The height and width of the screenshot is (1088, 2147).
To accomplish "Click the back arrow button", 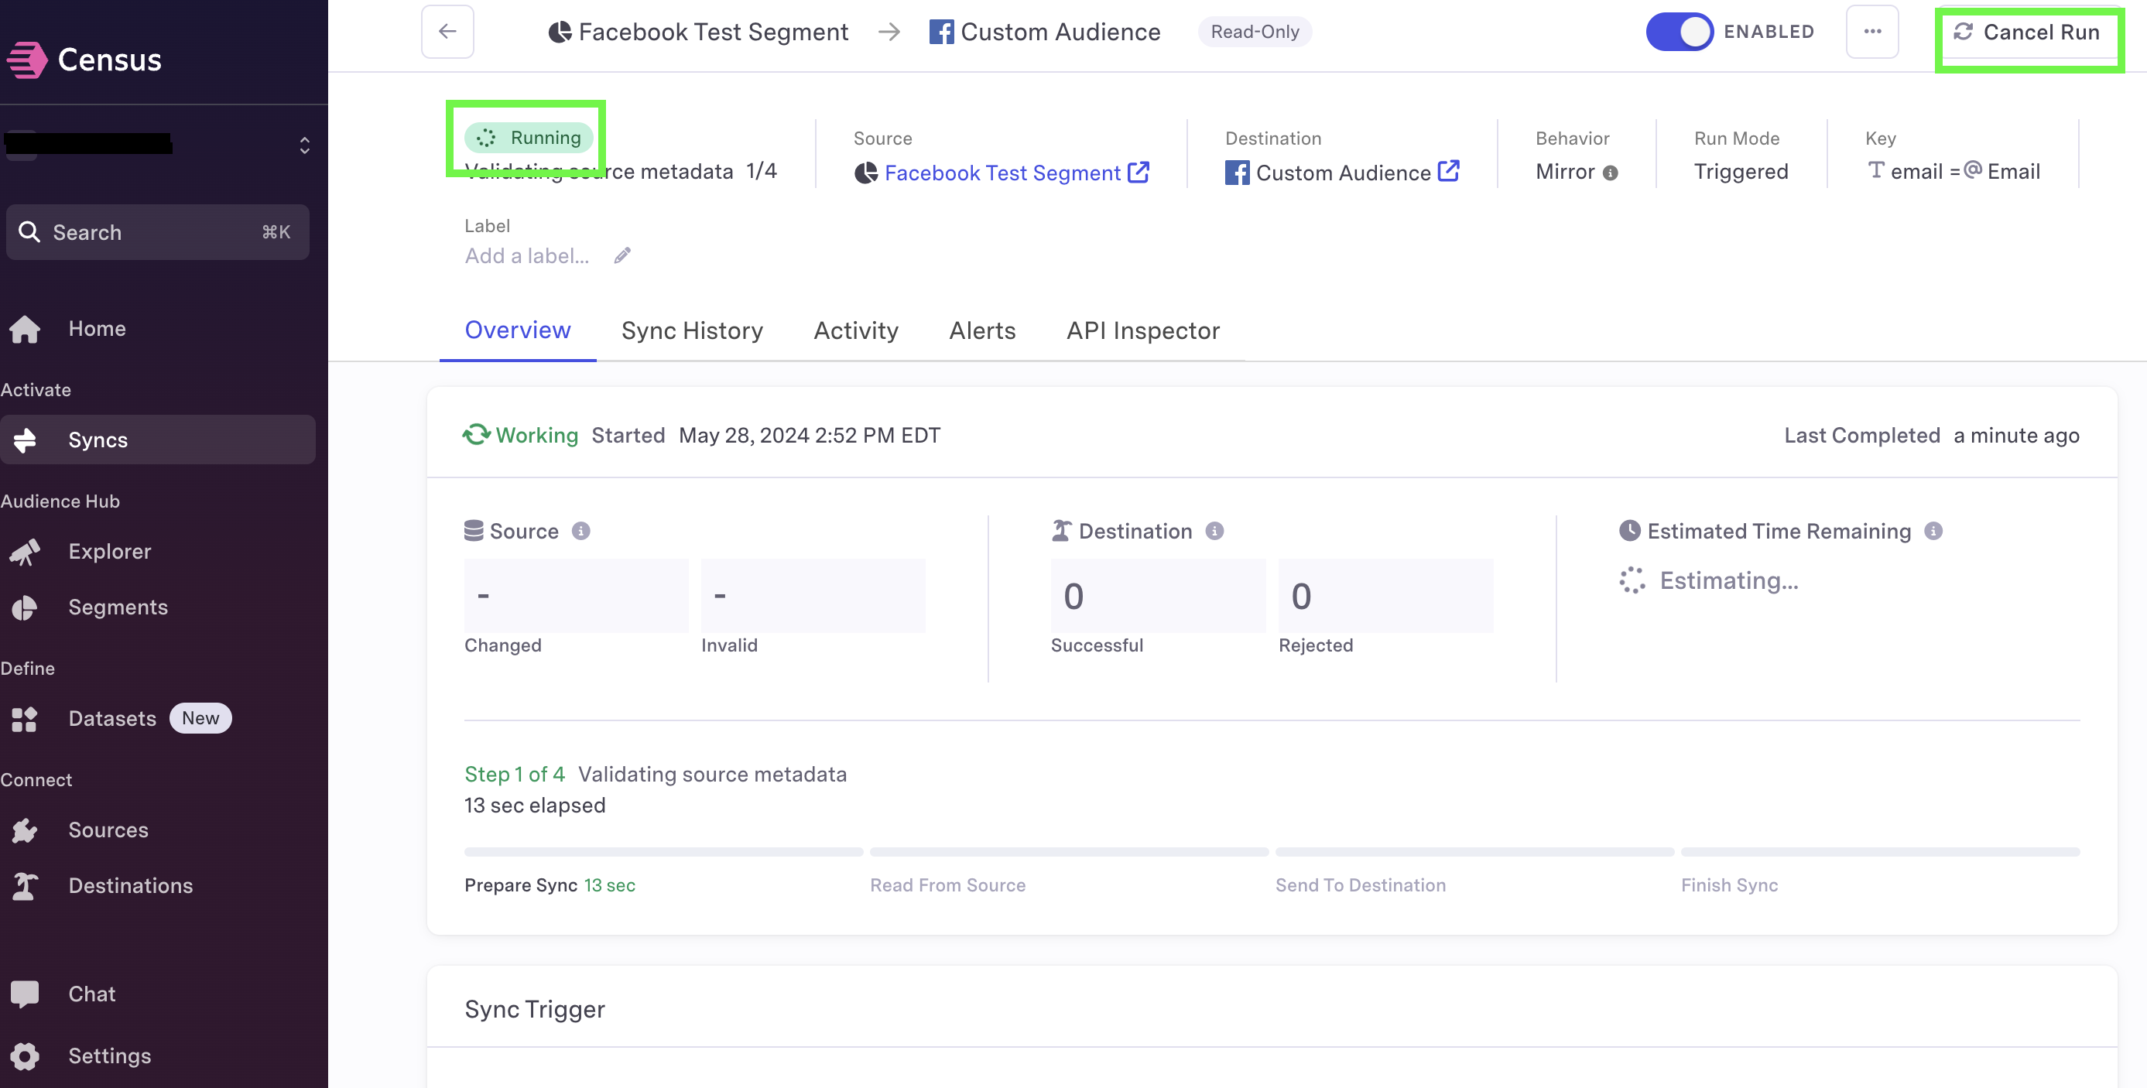I will click(x=447, y=32).
